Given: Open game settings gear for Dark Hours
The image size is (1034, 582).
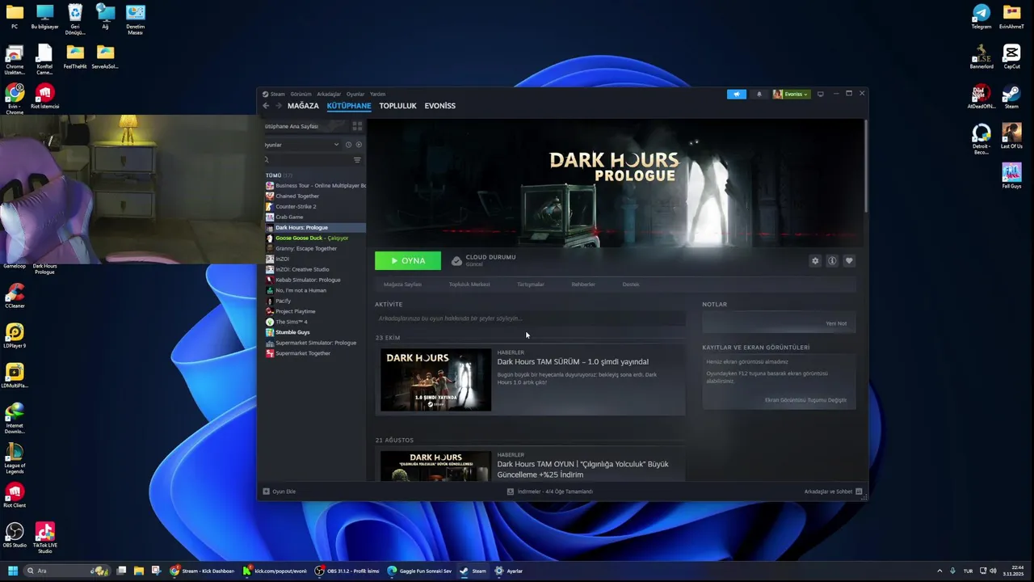Looking at the screenshot, I should click(x=815, y=260).
